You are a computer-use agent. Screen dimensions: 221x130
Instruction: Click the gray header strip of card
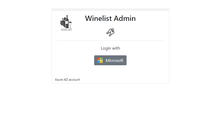(x=110, y=10)
